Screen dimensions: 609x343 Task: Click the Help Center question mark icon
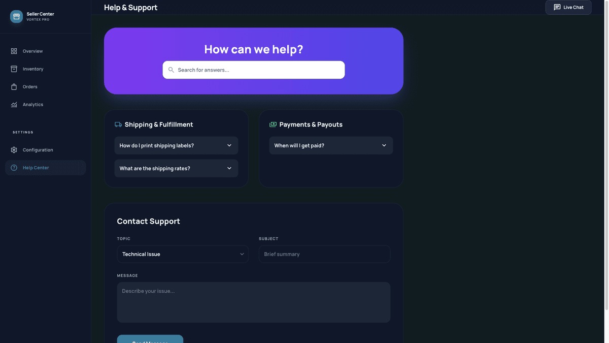click(x=14, y=167)
